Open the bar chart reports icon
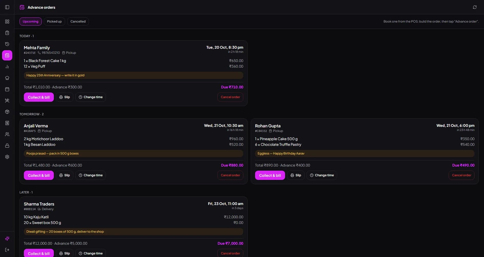Screen dimensions: 484x257 tap(7, 67)
